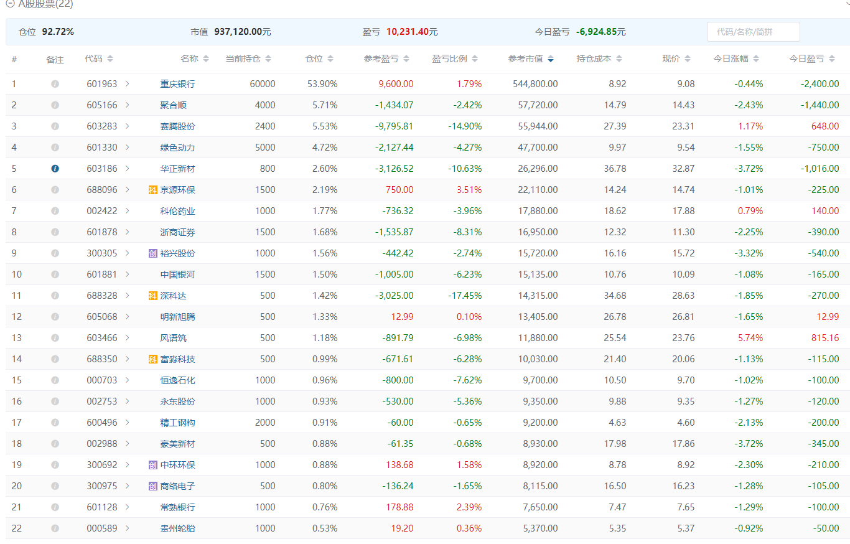Sort by 今日盈亏 column header
Screen dimensions: 850x544
tap(812, 59)
